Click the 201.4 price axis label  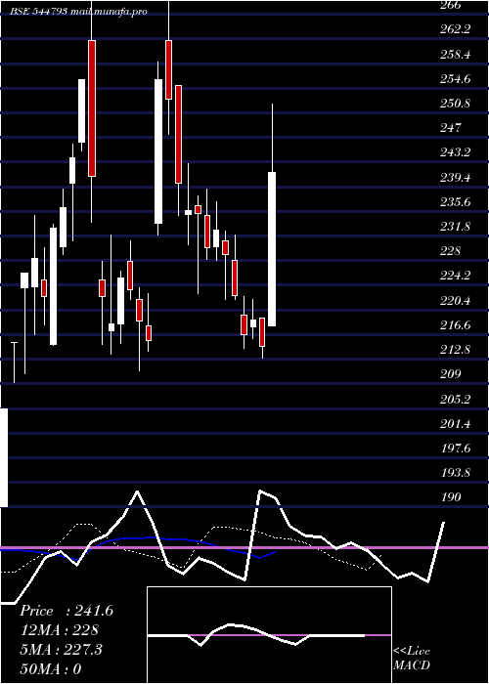point(456,423)
